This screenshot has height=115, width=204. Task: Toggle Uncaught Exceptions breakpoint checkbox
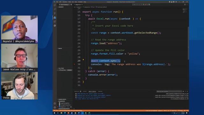coord(60,105)
